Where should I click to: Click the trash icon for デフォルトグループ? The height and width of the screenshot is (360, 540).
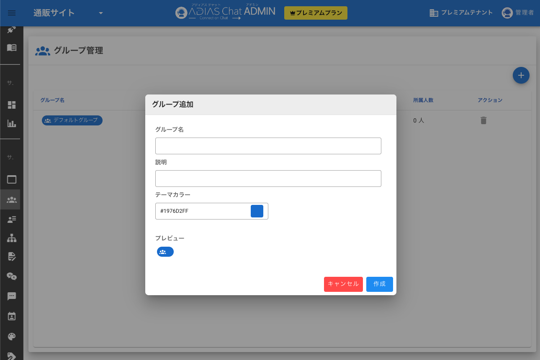483,120
